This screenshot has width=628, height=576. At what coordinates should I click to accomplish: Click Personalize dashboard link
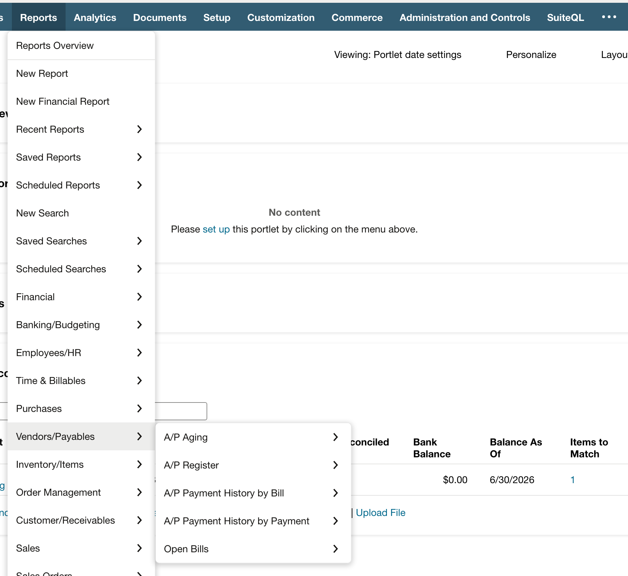click(531, 55)
